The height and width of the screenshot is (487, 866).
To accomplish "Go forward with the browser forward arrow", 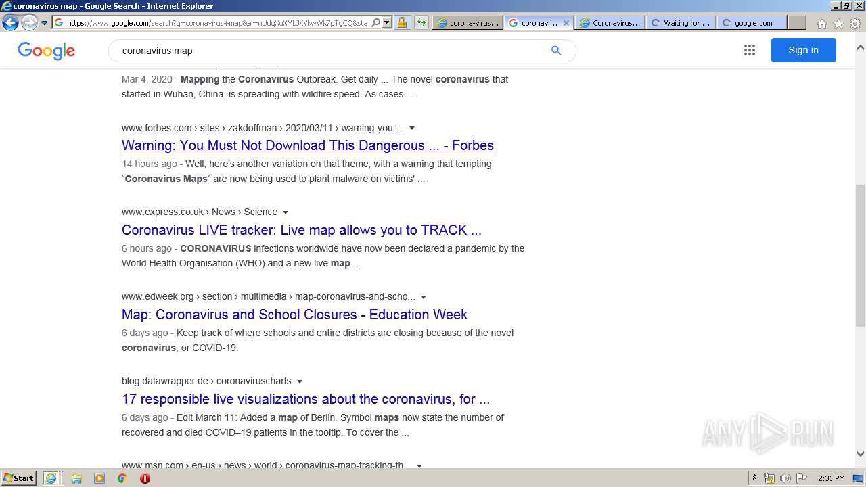I will tap(29, 22).
